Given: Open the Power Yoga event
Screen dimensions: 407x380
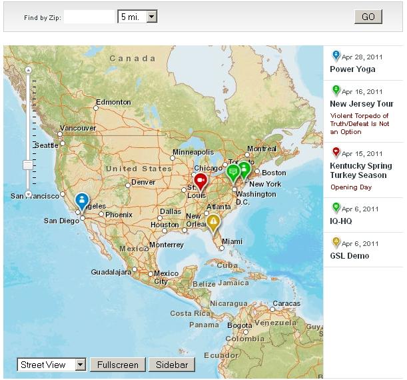Looking at the screenshot, I should [x=352, y=69].
